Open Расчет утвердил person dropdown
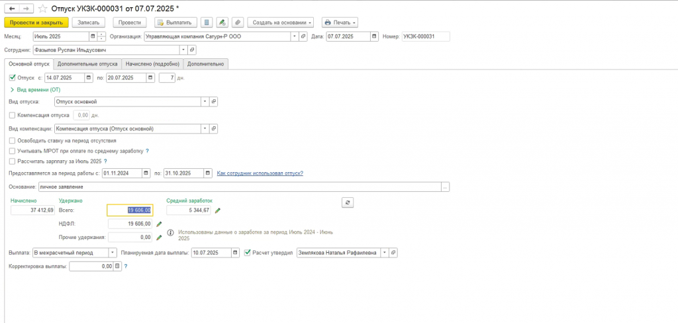678x323 pixels. click(x=385, y=253)
